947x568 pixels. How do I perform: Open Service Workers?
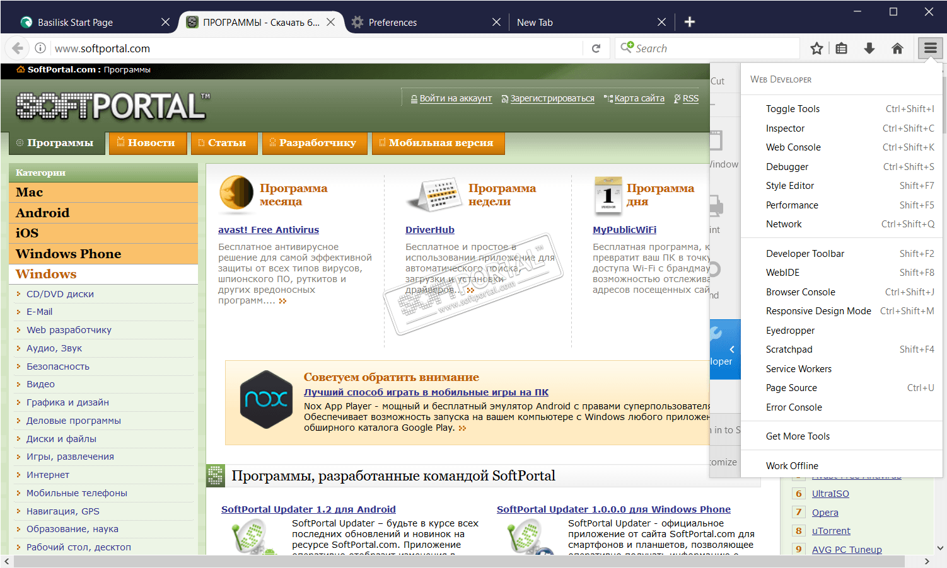842,369
